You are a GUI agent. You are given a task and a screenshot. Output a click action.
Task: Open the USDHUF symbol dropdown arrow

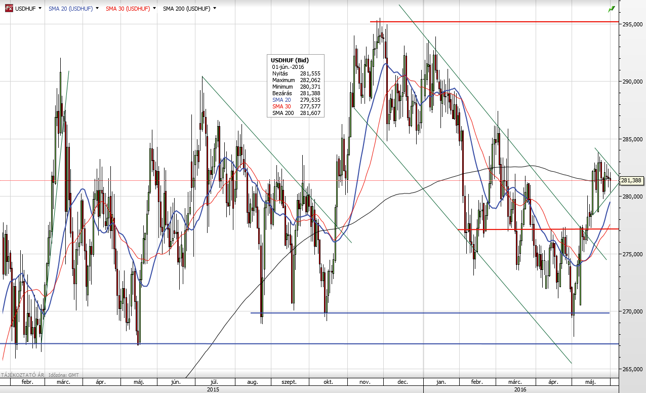tap(40, 9)
